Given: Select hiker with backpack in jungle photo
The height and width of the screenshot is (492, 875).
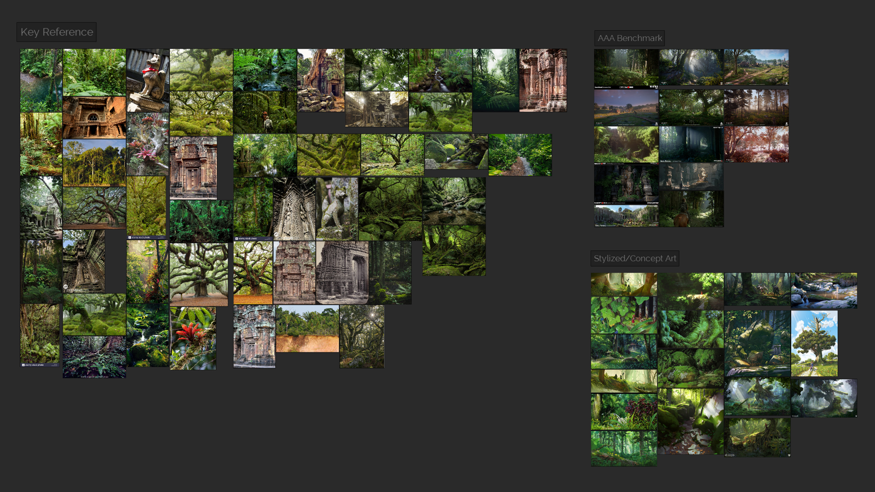Looking at the screenshot, I should (x=265, y=113).
